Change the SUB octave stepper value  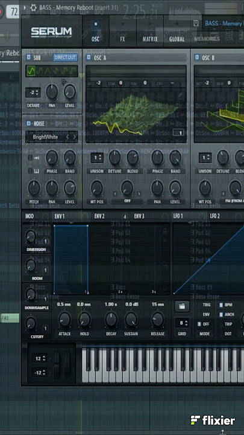(33, 92)
